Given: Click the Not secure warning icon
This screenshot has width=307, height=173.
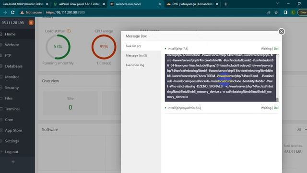Looking at the screenshot, I should tap(22, 12).
